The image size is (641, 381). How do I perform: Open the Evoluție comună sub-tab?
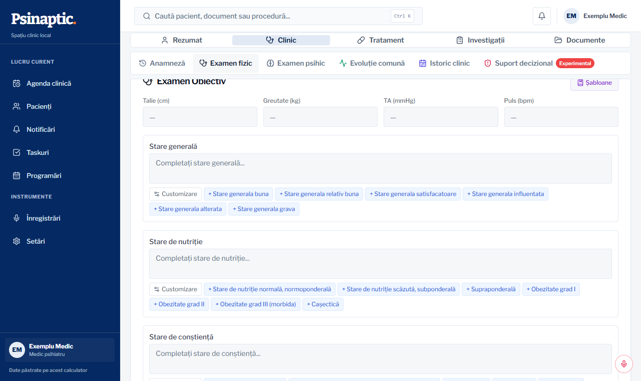(372, 63)
